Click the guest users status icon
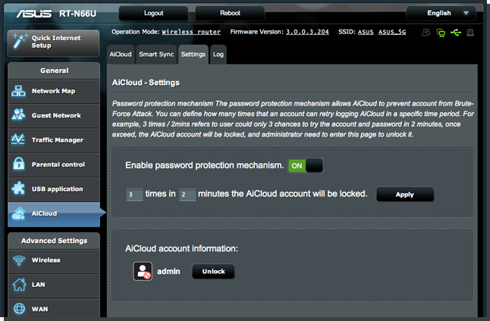Screen dimensions: 490x321 426,33
